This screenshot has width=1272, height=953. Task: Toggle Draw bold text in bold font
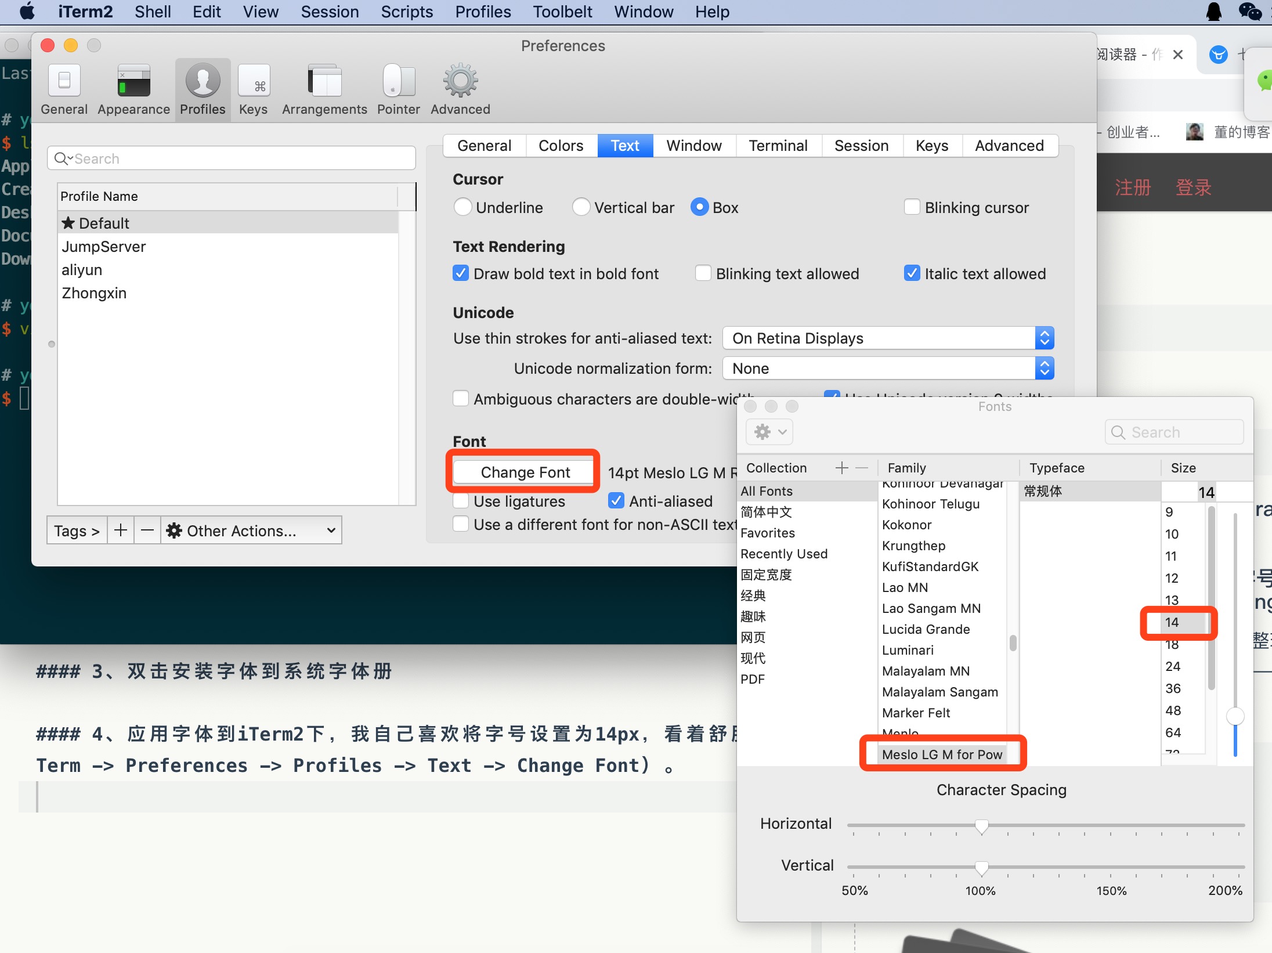click(460, 273)
